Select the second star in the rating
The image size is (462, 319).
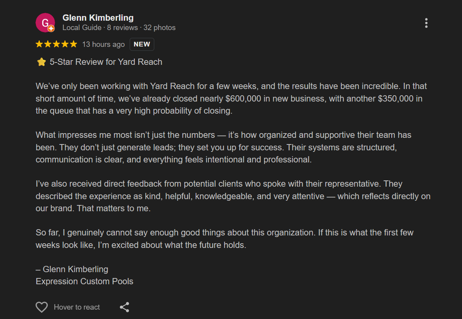click(48, 44)
